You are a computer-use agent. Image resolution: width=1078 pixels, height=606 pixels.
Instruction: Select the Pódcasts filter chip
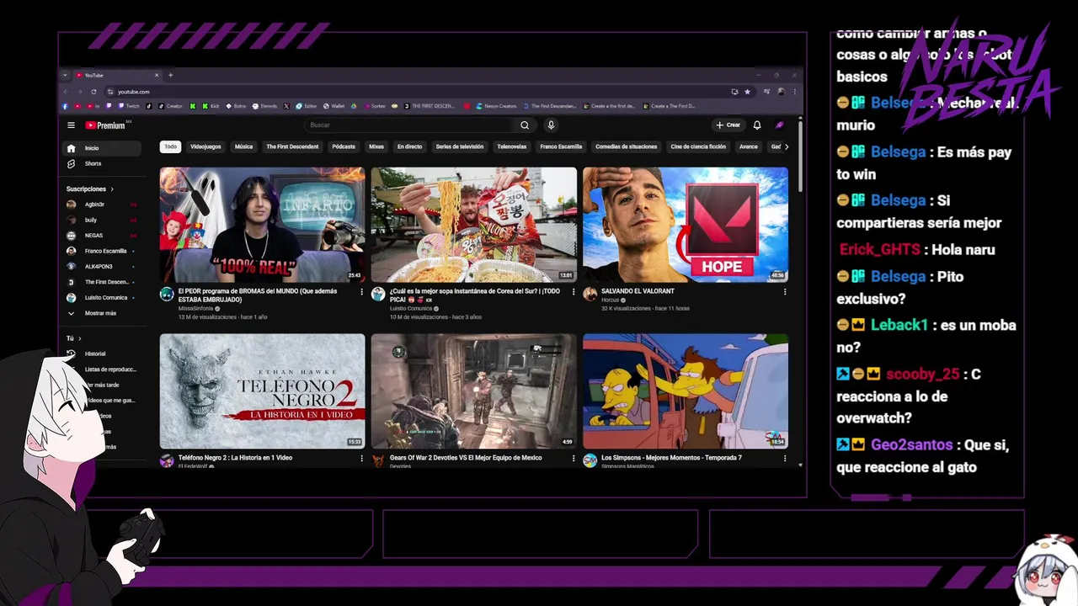(x=344, y=146)
